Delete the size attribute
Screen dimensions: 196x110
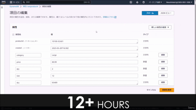[163, 75]
